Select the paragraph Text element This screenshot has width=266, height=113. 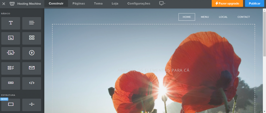pos(31,23)
